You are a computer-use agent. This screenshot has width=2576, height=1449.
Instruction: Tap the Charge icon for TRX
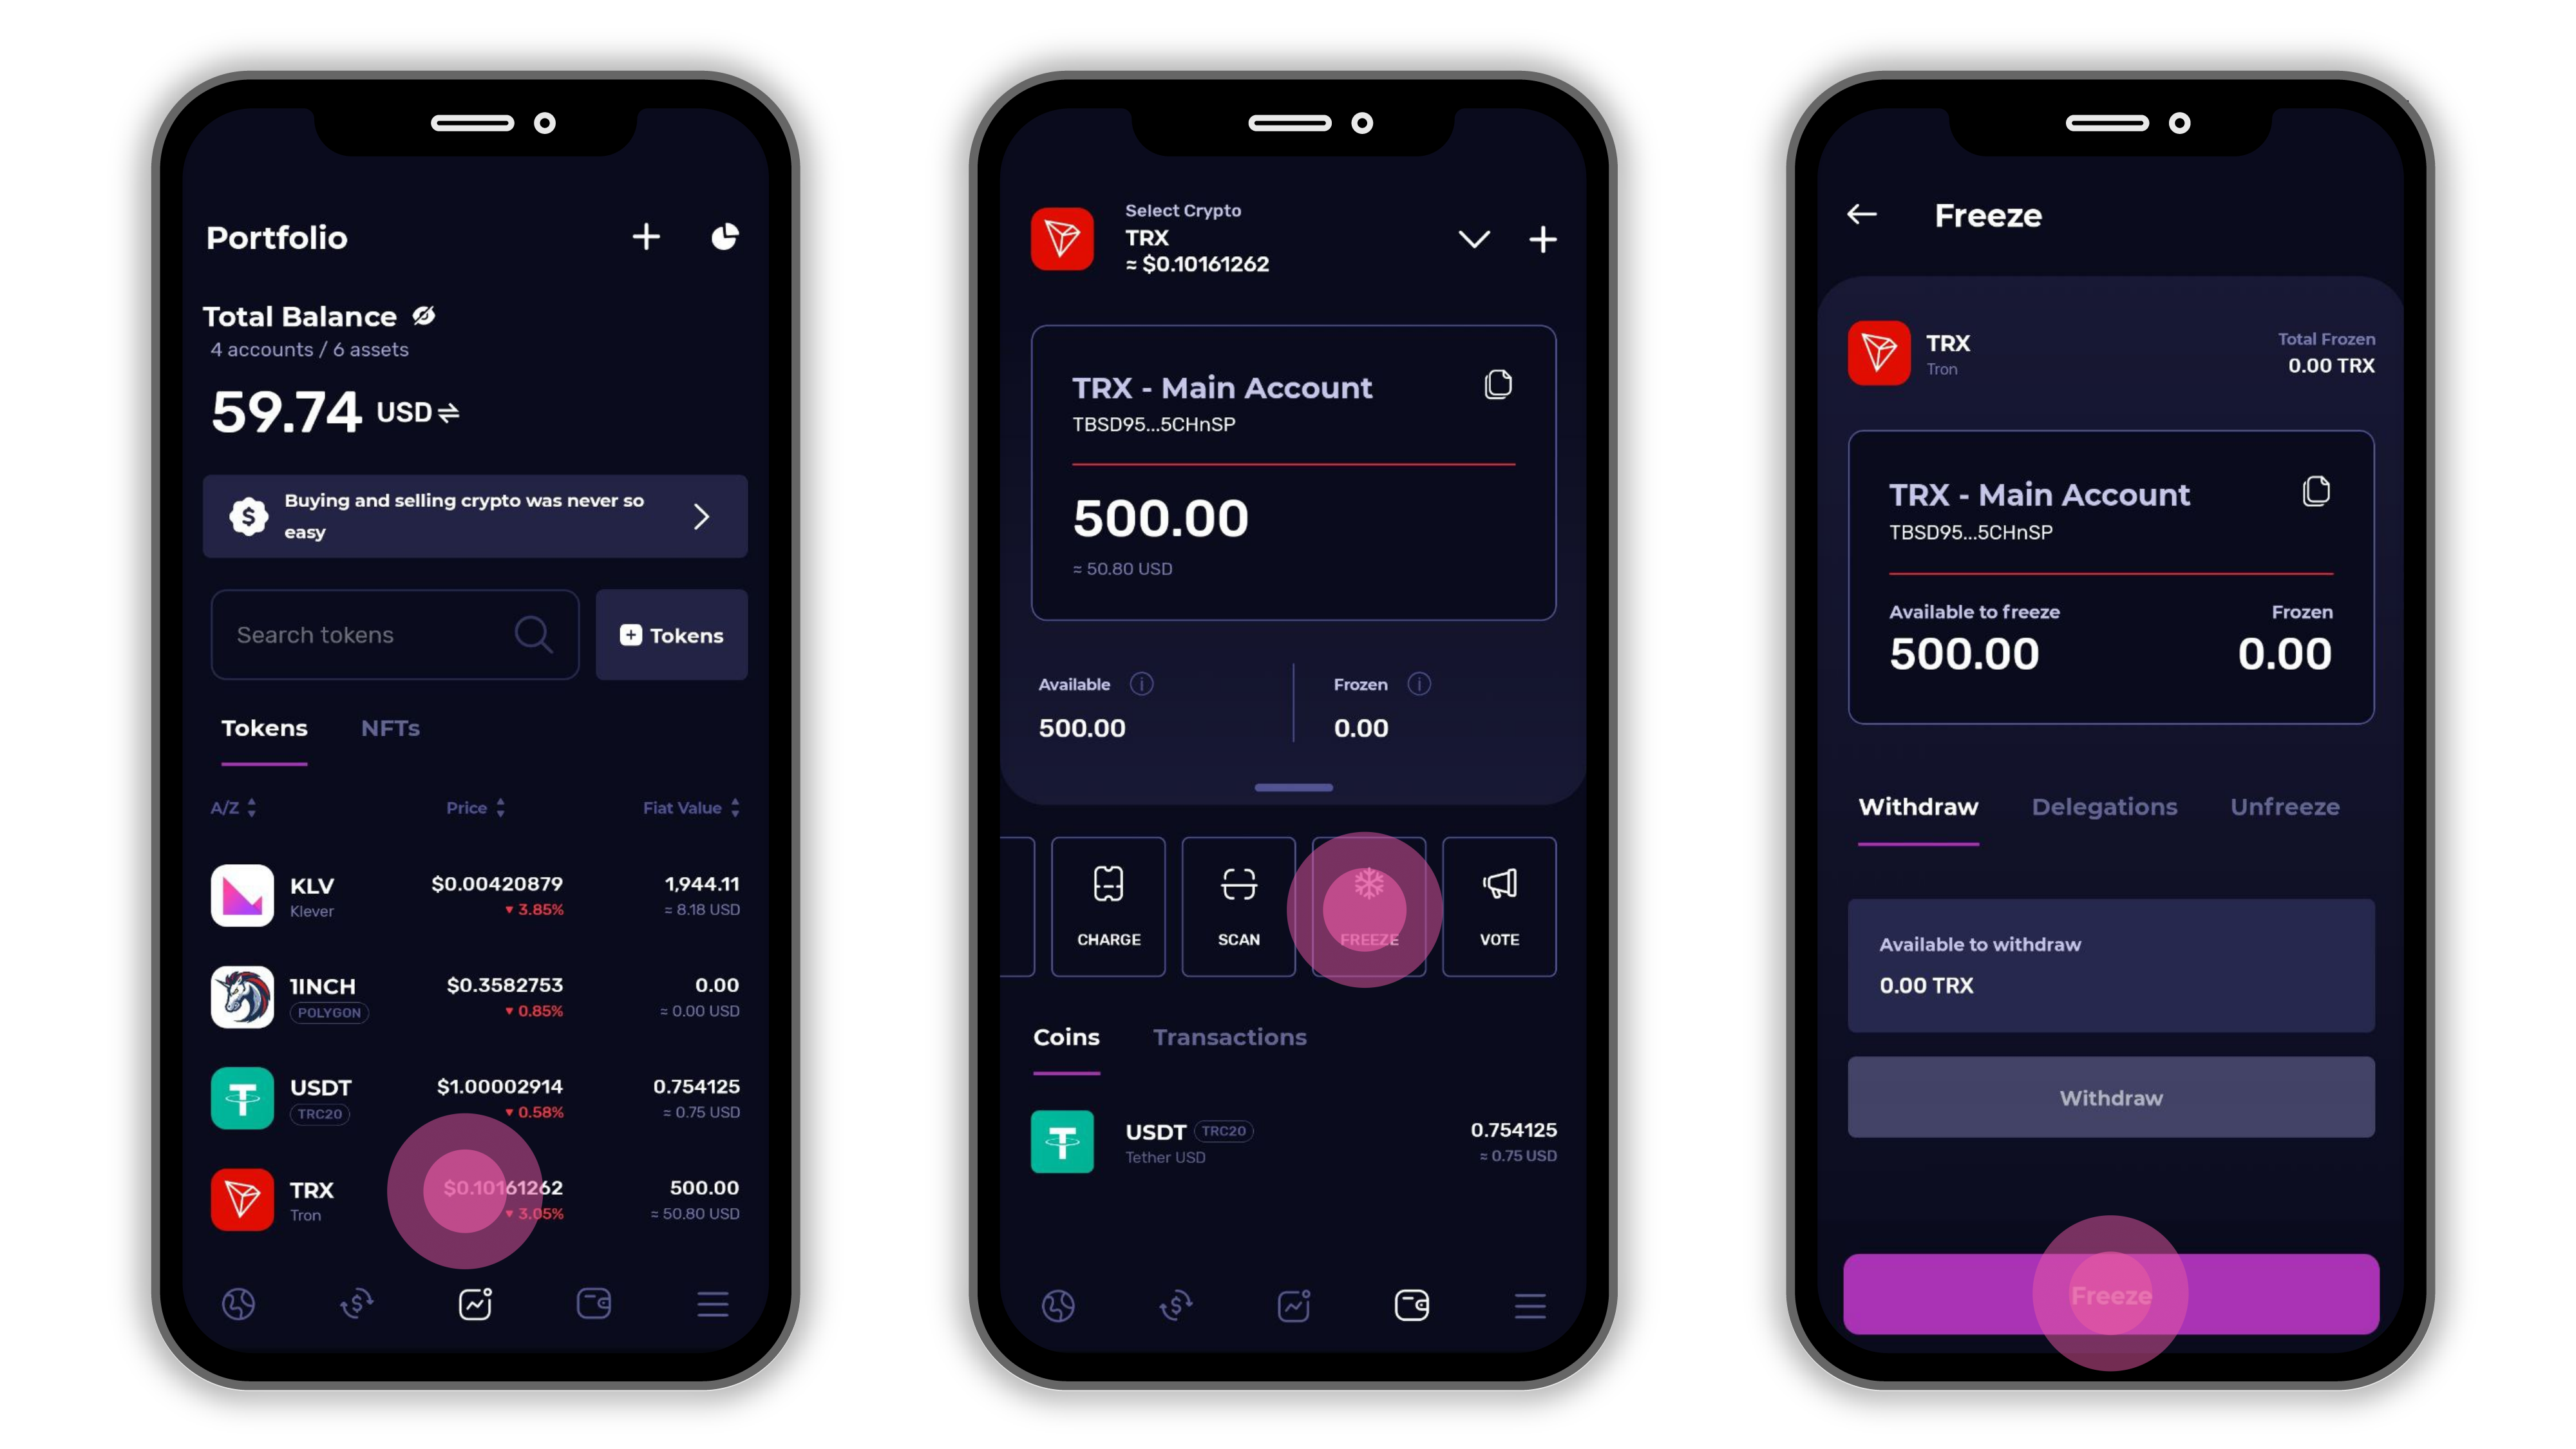coord(1106,902)
